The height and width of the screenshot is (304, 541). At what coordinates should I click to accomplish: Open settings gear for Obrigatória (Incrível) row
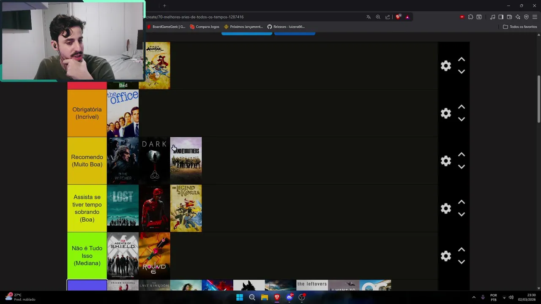pyautogui.click(x=446, y=113)
